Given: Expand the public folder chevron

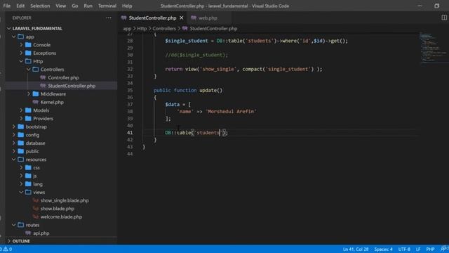Looking at the screenshot, I should (14, 151).
